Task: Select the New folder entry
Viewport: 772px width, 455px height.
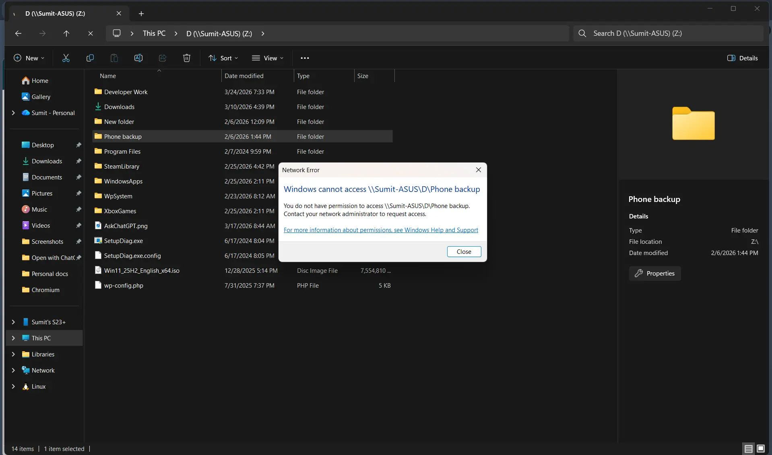Action: tap(243, 121)
